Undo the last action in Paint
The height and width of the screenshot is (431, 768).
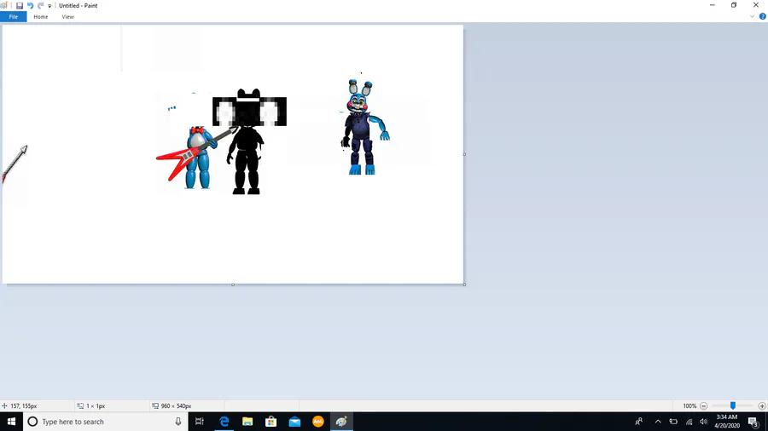pos(30,5)
